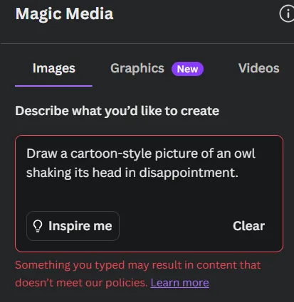This screenshot has width=294, height=302.
Task: Click the red policy warning message text
Action: (138, 274)
